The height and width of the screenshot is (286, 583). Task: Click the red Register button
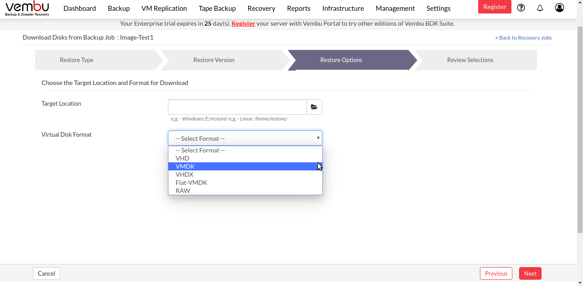495,7
